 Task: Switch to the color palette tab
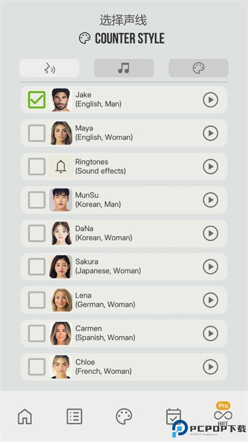[198, 68]
